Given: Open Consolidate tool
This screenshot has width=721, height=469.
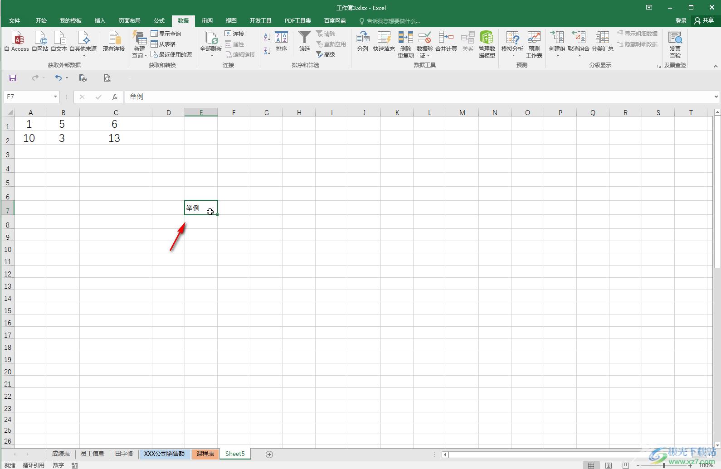Looking at the screenshot, I should pos(446,41).
